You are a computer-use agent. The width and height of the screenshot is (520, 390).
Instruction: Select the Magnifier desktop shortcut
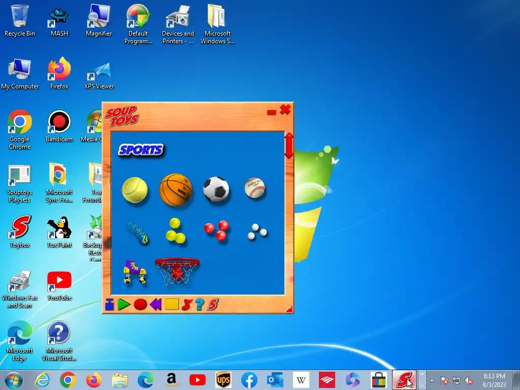(99, 20)
